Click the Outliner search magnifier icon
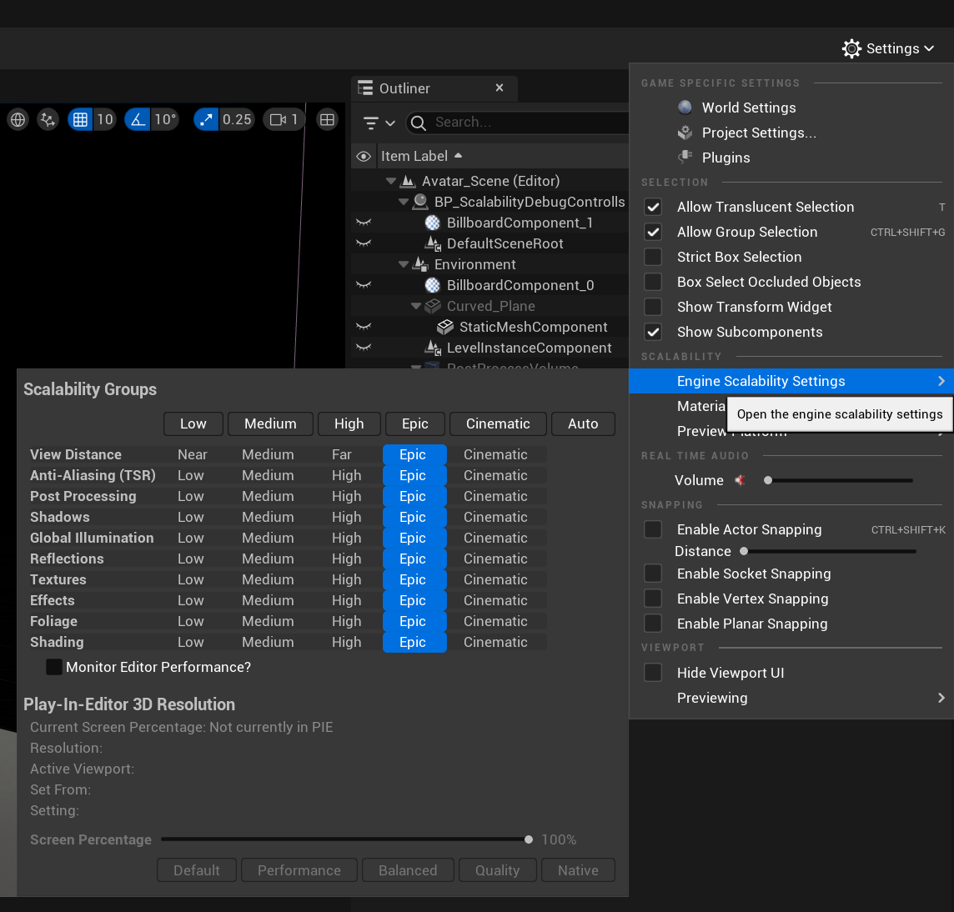Image resolution: width=954 pixels, height=912 pixels. pos(419,123)
